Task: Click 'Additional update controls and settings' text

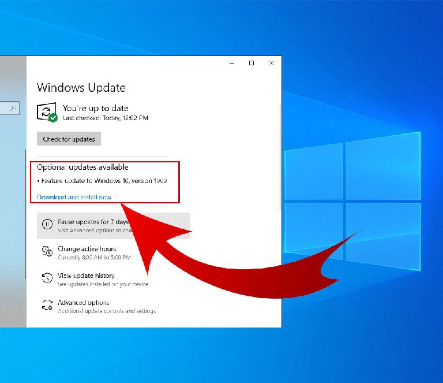Action: (x=107, y=311)
